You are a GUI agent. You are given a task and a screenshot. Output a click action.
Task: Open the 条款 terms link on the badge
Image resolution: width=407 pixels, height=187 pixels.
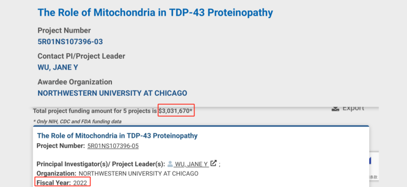tap(374, 177)
